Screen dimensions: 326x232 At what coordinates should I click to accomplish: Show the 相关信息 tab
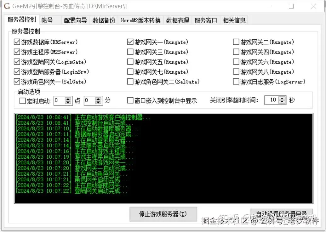click(x=234, y=20)
